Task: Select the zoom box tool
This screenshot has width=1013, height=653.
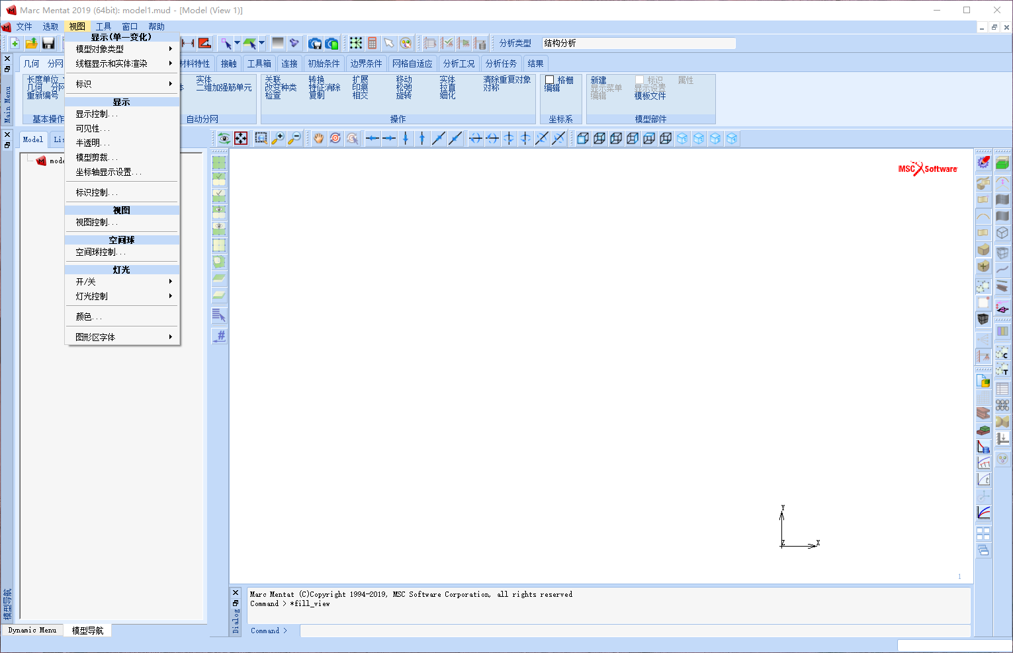Action: tap(261, 138)
